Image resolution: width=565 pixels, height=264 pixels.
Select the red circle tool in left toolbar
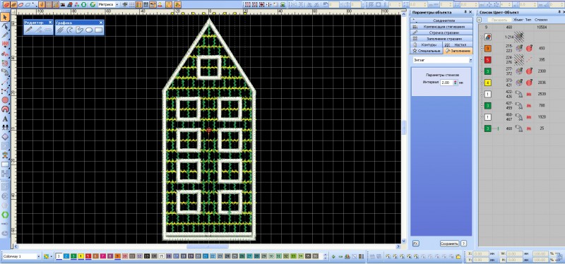point(5,100)
